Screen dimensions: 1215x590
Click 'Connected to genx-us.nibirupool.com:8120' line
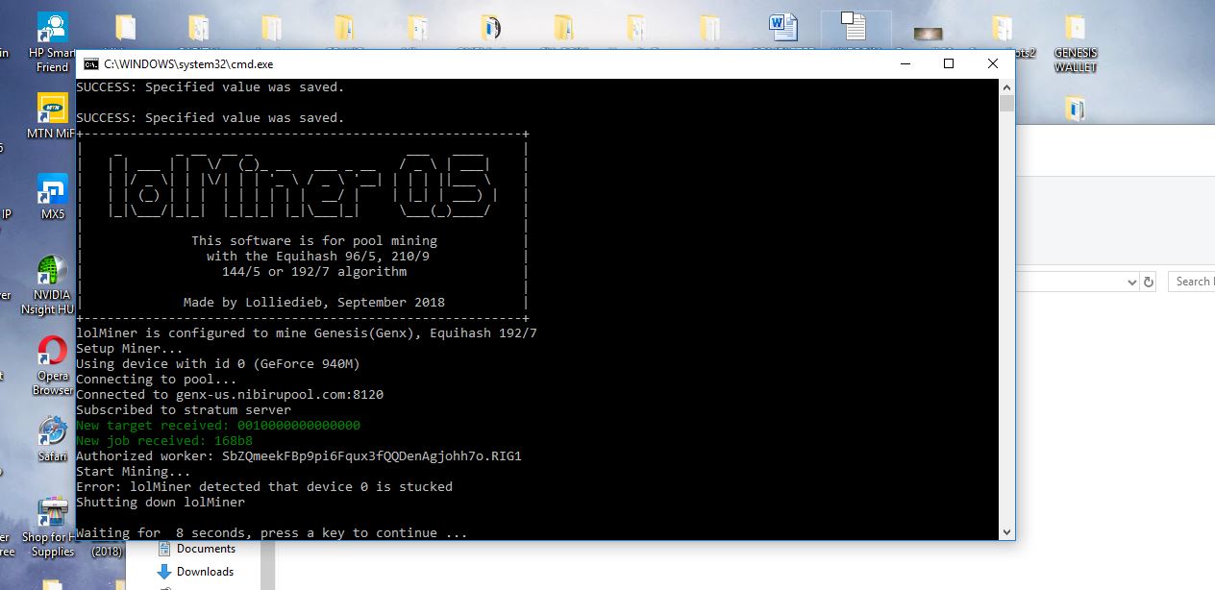(230, 395)
